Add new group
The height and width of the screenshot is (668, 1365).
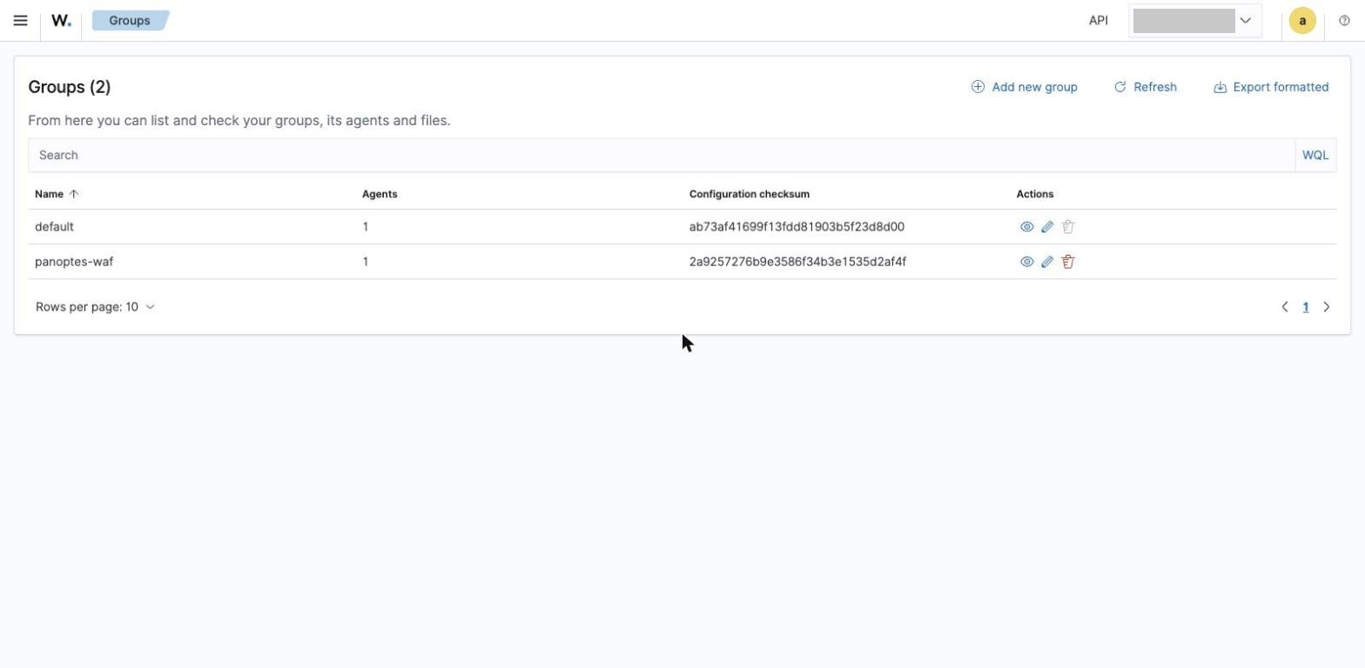click(1024, 87)
